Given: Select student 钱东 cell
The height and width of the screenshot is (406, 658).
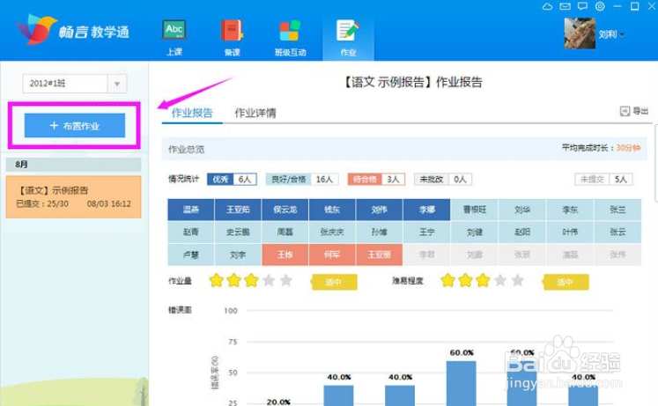Looking at the screenshot, I should [332, 210].
